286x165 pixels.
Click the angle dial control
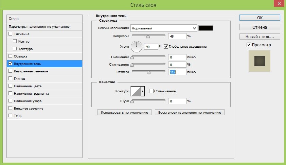137,47
